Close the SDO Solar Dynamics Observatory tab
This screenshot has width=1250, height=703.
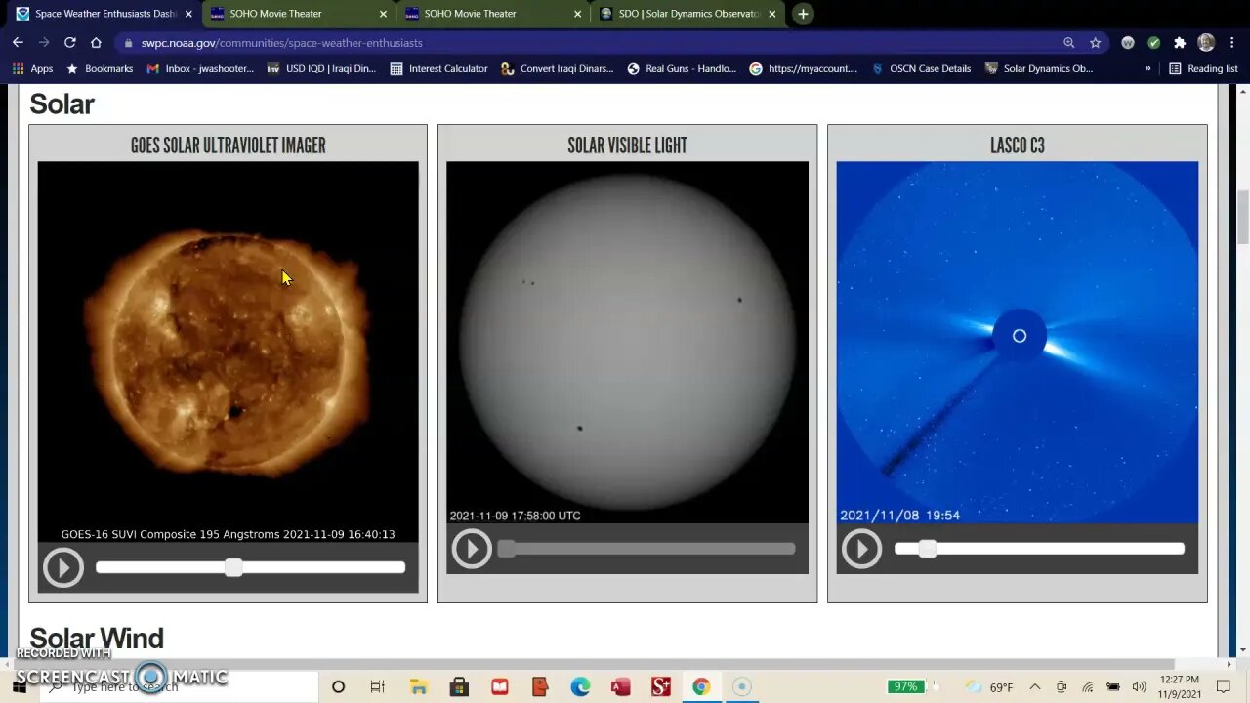[771, 14]
